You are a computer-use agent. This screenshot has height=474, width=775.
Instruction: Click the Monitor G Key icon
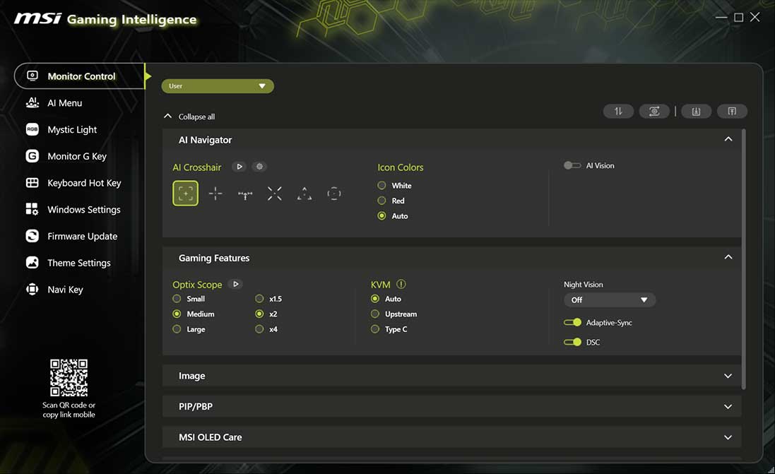(x=32, y=155)
